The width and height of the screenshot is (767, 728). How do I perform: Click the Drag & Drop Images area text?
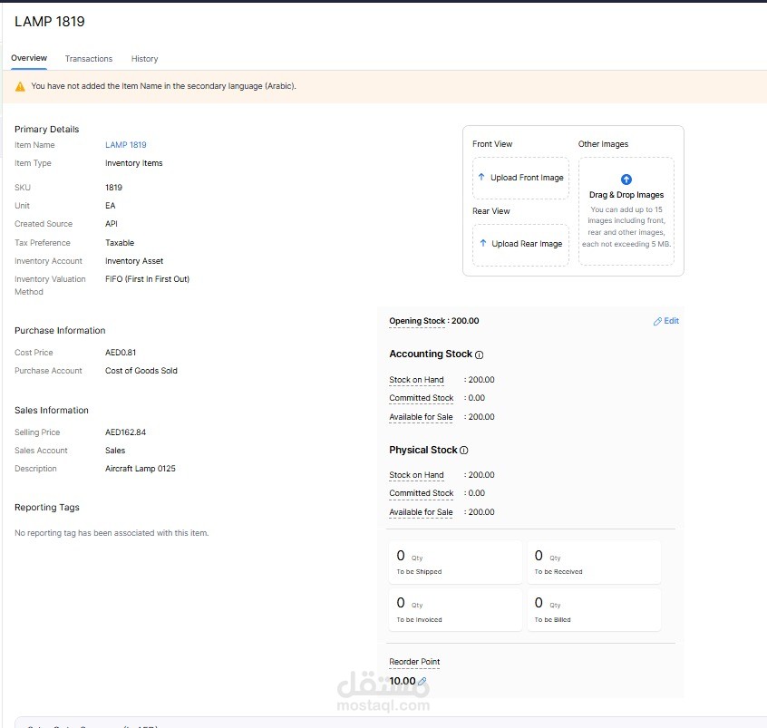tap(626, 195)
